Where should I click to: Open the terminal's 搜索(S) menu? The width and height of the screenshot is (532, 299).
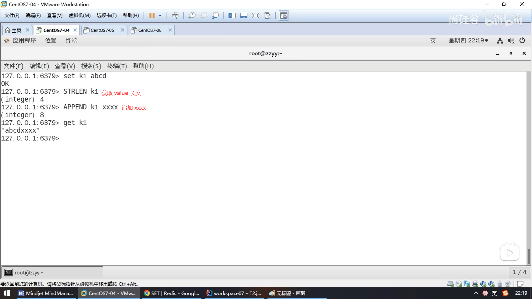click(91, 66)
